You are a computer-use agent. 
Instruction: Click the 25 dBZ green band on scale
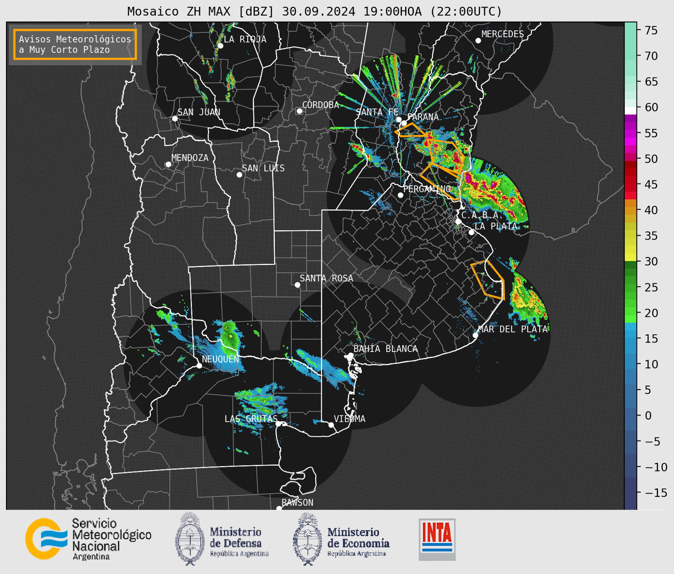[x=630, y=287]
